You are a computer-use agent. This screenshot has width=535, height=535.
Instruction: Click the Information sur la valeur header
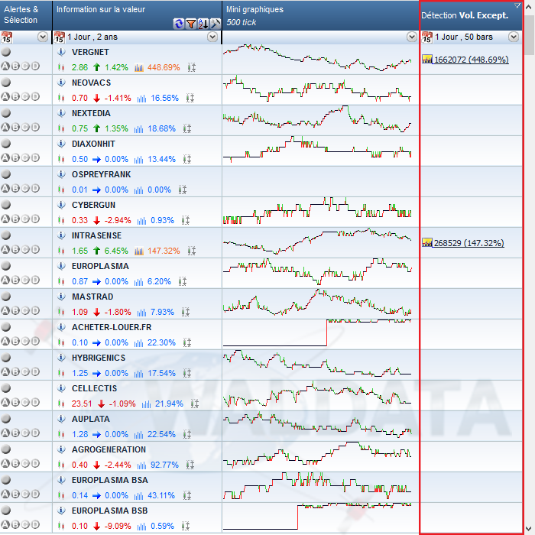click(x=137, y=15)
